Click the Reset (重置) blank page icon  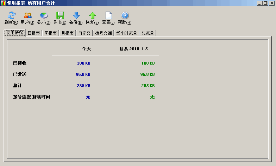108,15
